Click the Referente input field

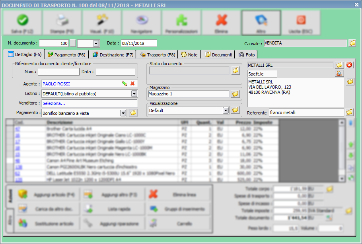(x=306, y=112)
